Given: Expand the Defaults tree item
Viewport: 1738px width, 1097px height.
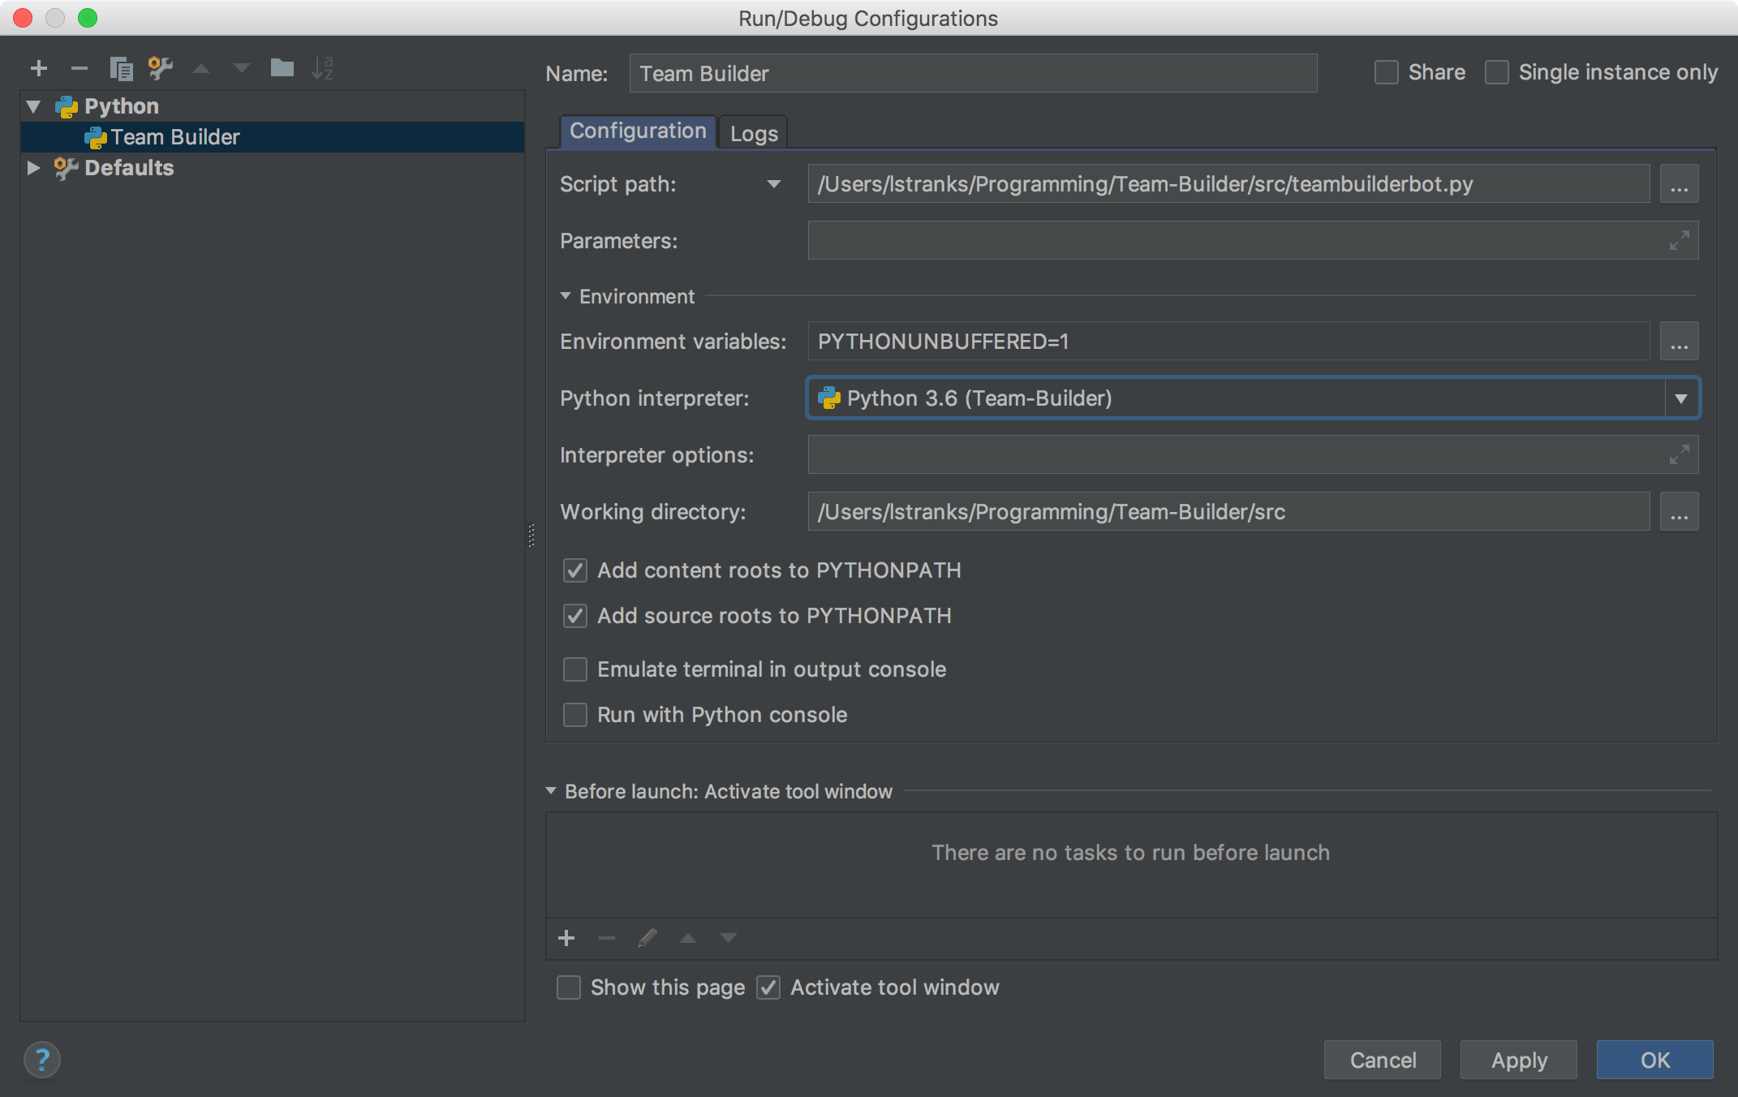Looking at the screenshot, I should point(32,168).
